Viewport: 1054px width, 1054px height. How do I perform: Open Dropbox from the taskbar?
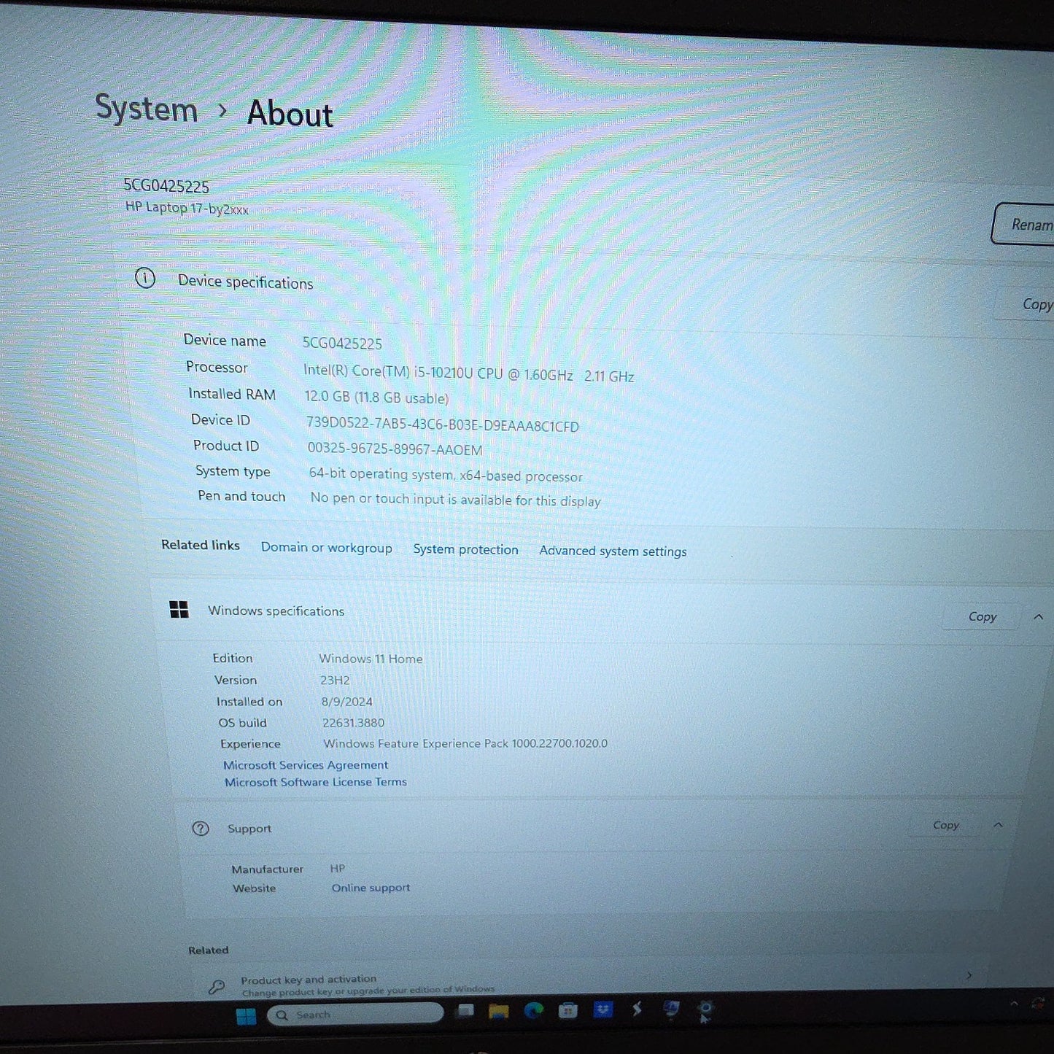coord(602,1010)
